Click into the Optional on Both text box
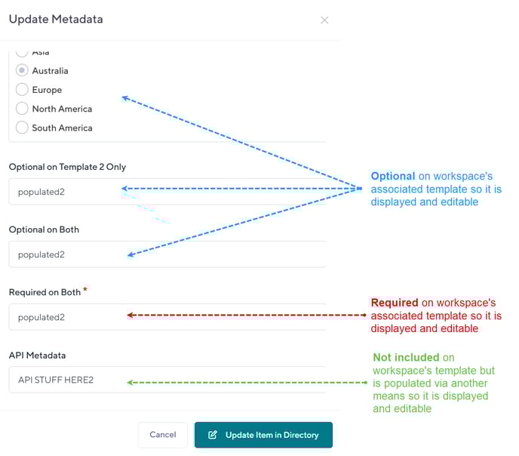 click(x=166, y=254)
